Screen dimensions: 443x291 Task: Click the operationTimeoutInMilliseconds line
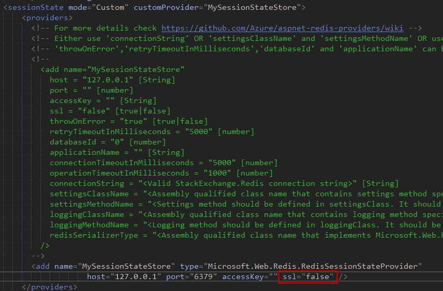tap(161, 173)
